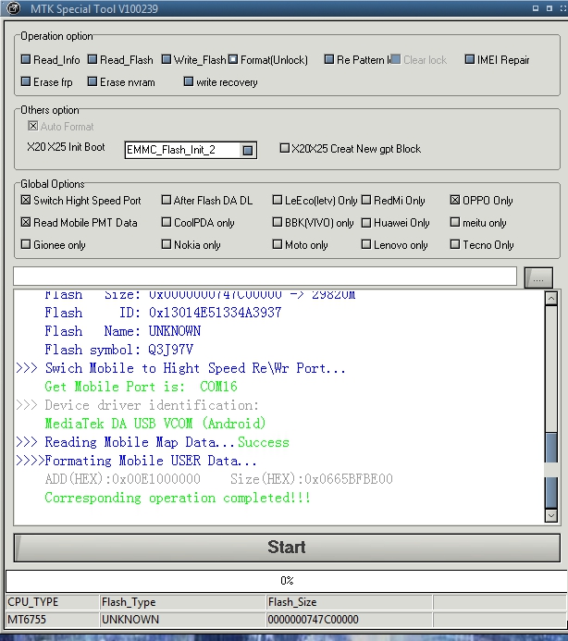The height and width of the screenshot is (641, 568).
Task: Click the UNKNOWN flash type cell
Action: pyautogui.click(x=183, y=620)
